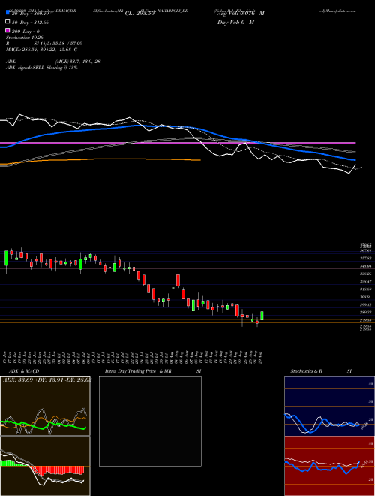The height and width of the screenshot is (496, 375).
Task: Click the 'ADX: 33.69 +DY: 13.91' readout
Action: (47, 380)
